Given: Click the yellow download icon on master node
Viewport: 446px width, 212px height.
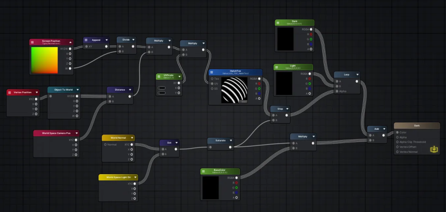Looking at the screenshot, I should pos(434,149).
